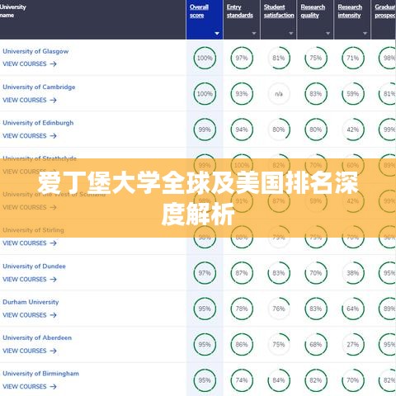Image resolution: width=396 pixels, height=396 pixels.
Task: View courses for University of Dundee
Action: pos(30,280)
